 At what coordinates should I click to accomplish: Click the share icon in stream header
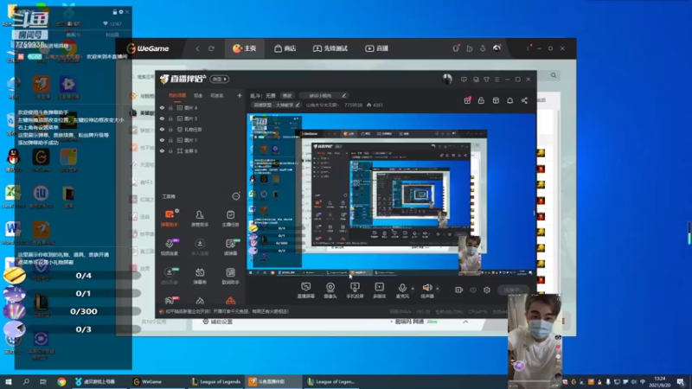tap(524, 100)
